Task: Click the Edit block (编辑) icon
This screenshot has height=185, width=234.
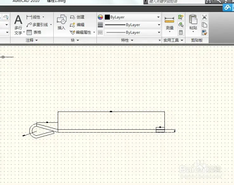Action: (72, 25)
